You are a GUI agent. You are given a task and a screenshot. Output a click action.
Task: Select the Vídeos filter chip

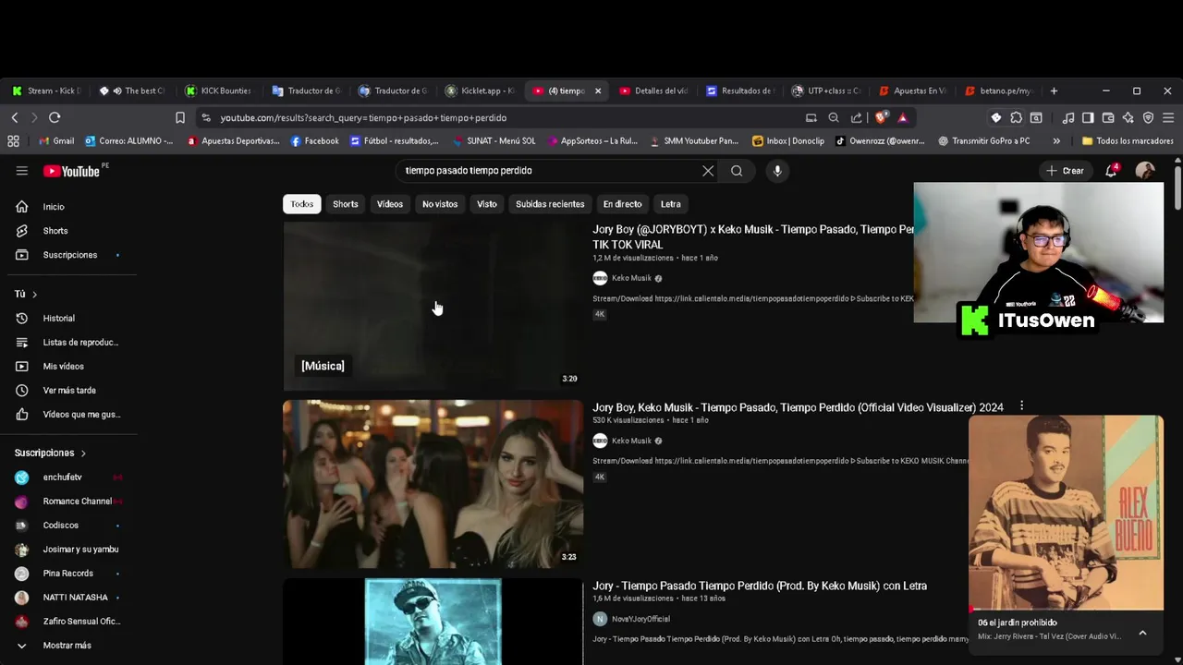click(x=390, y=204)
